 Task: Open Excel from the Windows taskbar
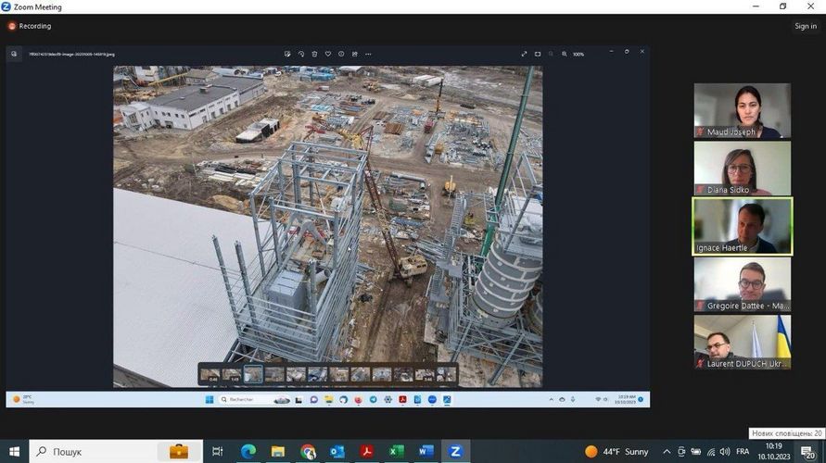tap(396, 452)
